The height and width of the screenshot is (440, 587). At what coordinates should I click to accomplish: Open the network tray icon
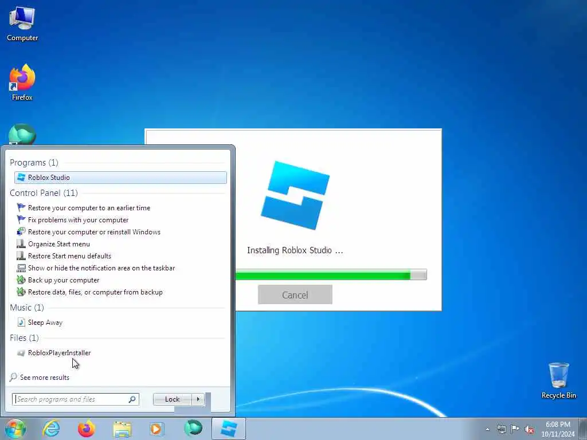tap(501, 429)
